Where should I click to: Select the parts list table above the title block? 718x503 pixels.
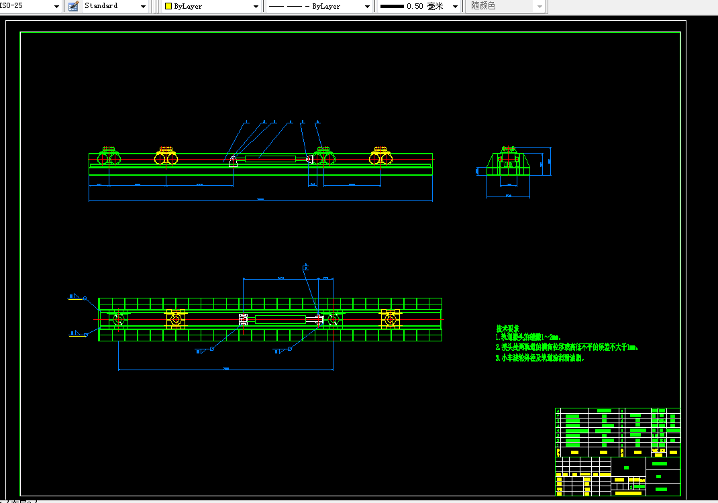pos(618,433)
